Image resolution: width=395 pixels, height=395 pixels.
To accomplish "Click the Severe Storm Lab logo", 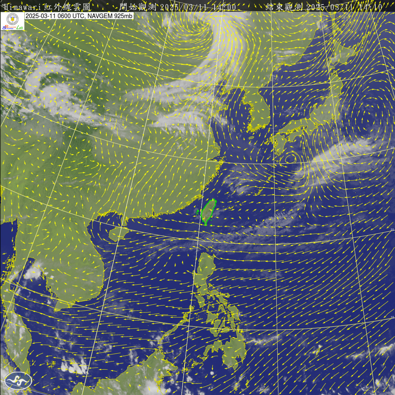I will (x=13, y=22).
